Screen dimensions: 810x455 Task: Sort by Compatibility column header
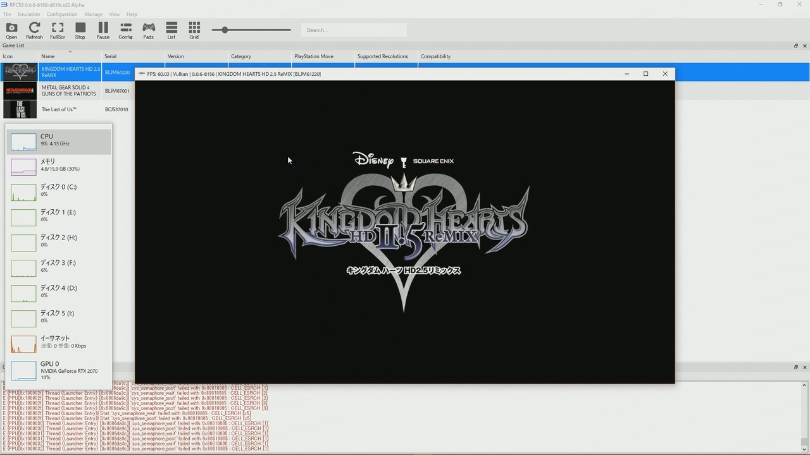point(436,56)
